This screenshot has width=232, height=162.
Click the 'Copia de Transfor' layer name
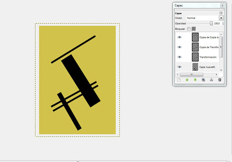click(209, 47)
